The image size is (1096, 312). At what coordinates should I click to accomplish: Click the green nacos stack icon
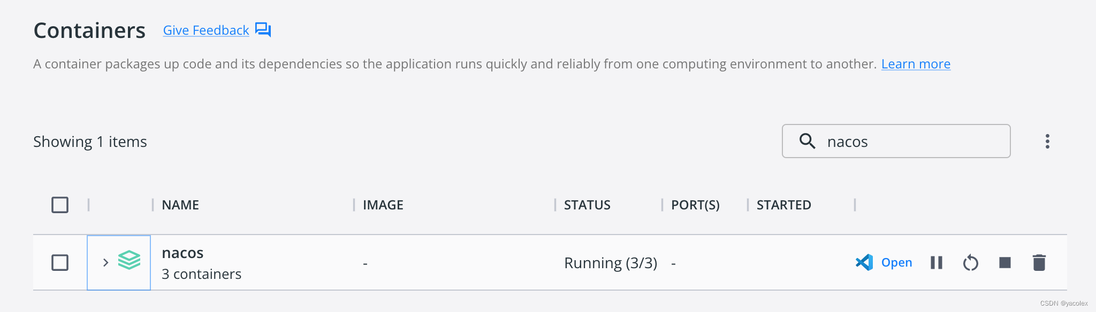(x=129, y=260)
